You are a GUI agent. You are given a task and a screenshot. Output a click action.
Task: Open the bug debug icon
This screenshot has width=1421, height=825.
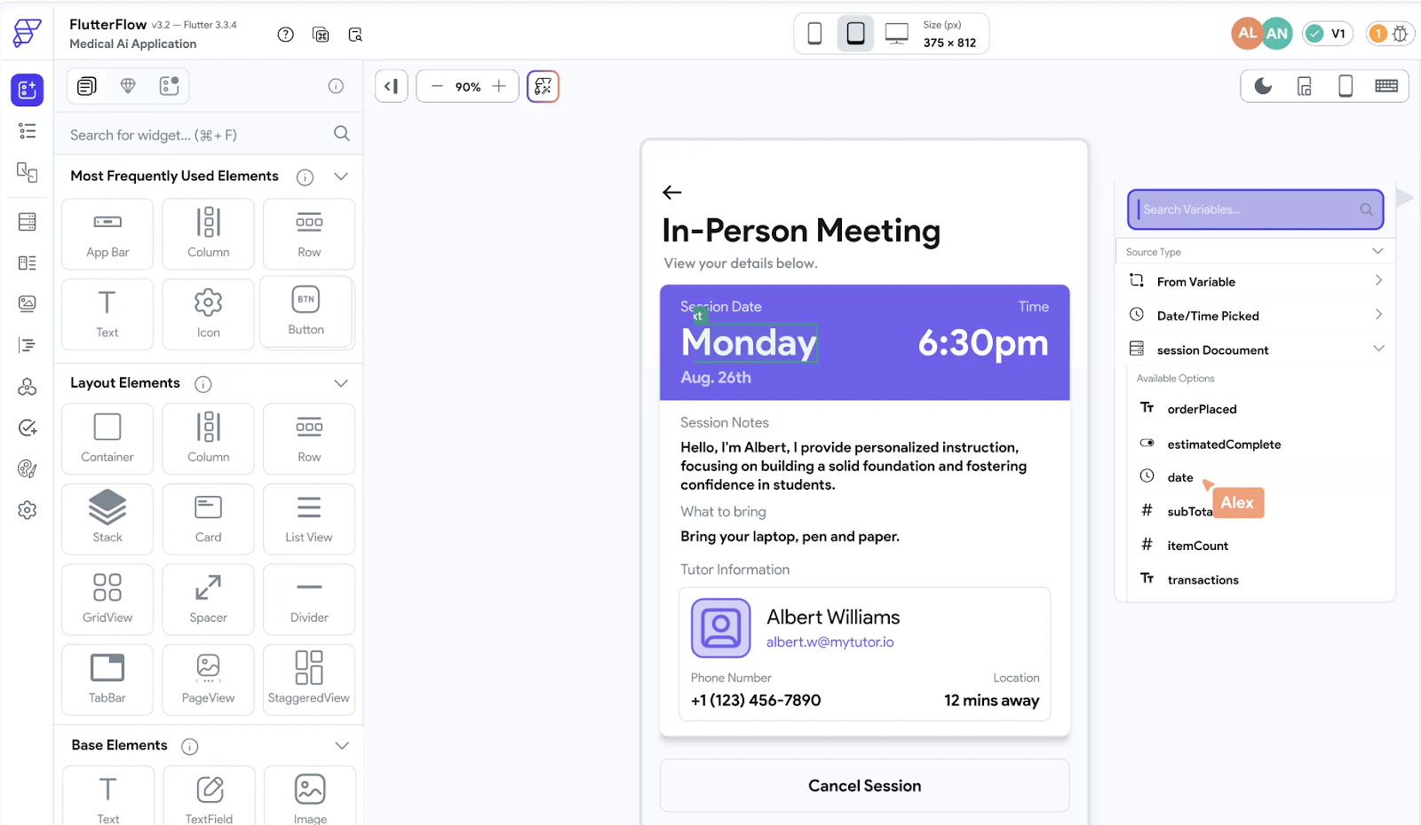pyautogui.click(x=1401, y=34)
